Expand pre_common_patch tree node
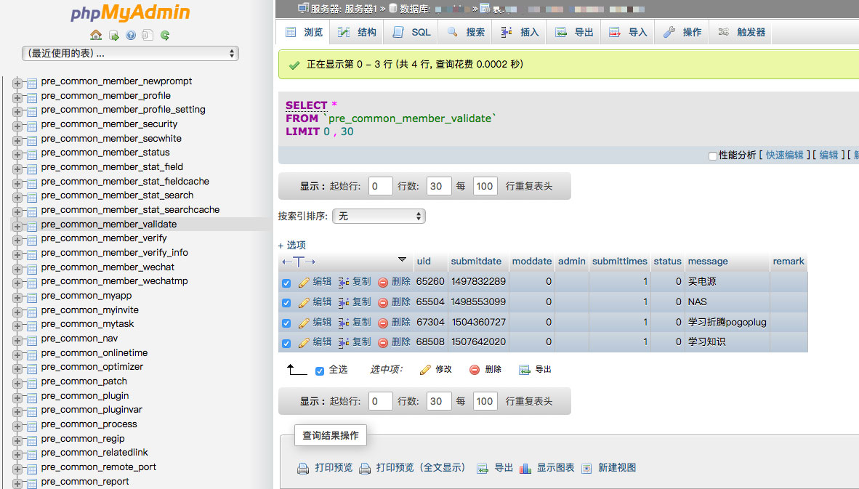The width and height of the screenshot is (859, 489). pos(17,384)
